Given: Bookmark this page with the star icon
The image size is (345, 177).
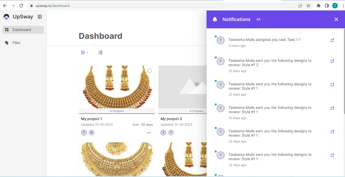Looking at the screenshot, I should [x=308, y=6].
